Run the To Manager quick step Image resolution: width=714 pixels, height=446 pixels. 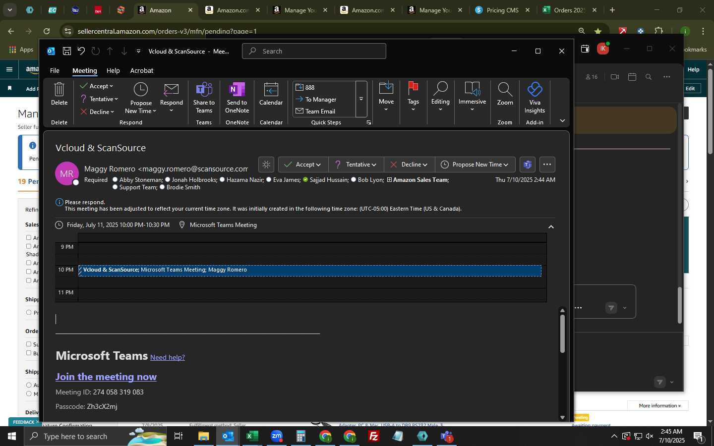pos(324,99)
